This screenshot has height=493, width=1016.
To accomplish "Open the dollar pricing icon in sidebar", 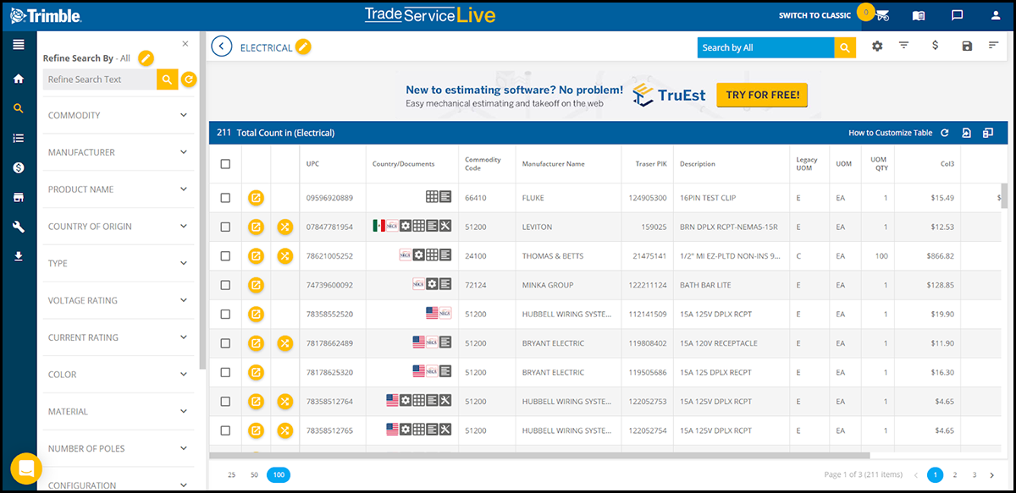I will [x=18, y=167].
